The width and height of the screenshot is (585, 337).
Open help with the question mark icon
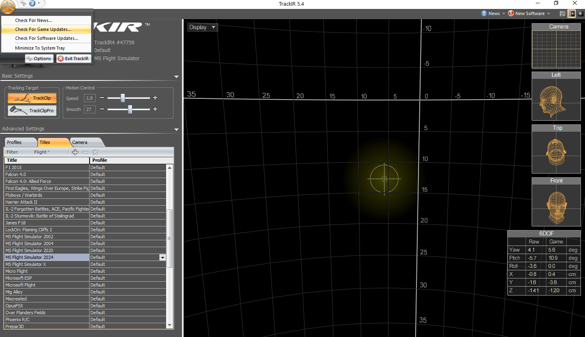click(32, 3)
